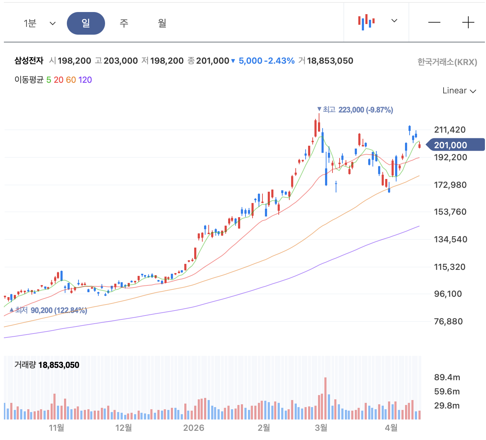Viewport: 486px width, 440px height.
Task: Click the 192,200 price axis label
Action: (451, 157)
